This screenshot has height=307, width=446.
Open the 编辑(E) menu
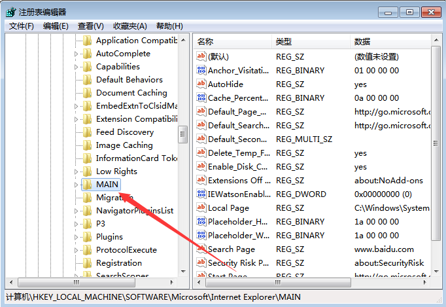[56, 26]
